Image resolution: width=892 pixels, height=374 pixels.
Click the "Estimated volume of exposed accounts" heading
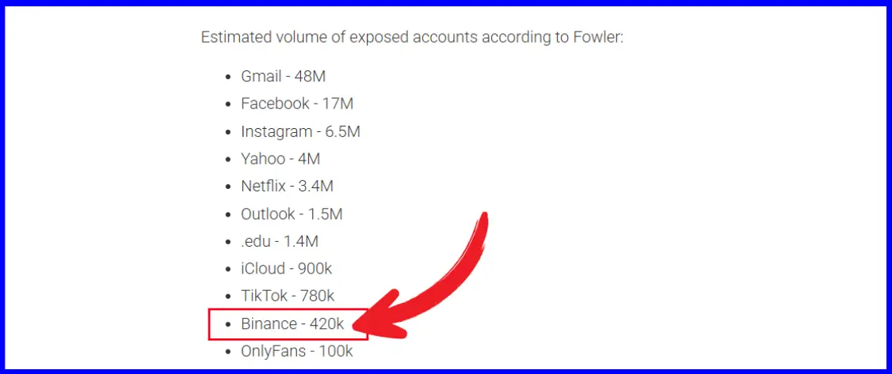click(x=412, y=37)
